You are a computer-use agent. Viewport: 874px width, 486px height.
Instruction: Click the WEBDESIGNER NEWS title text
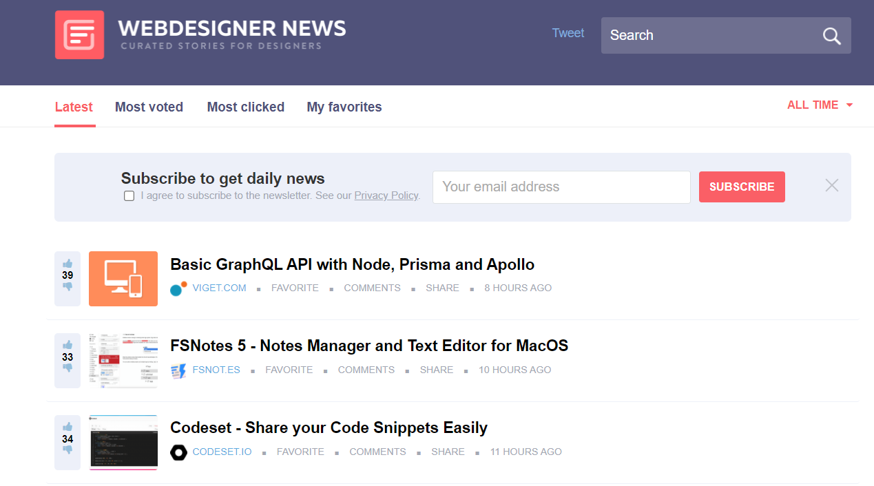click(232, 28)
